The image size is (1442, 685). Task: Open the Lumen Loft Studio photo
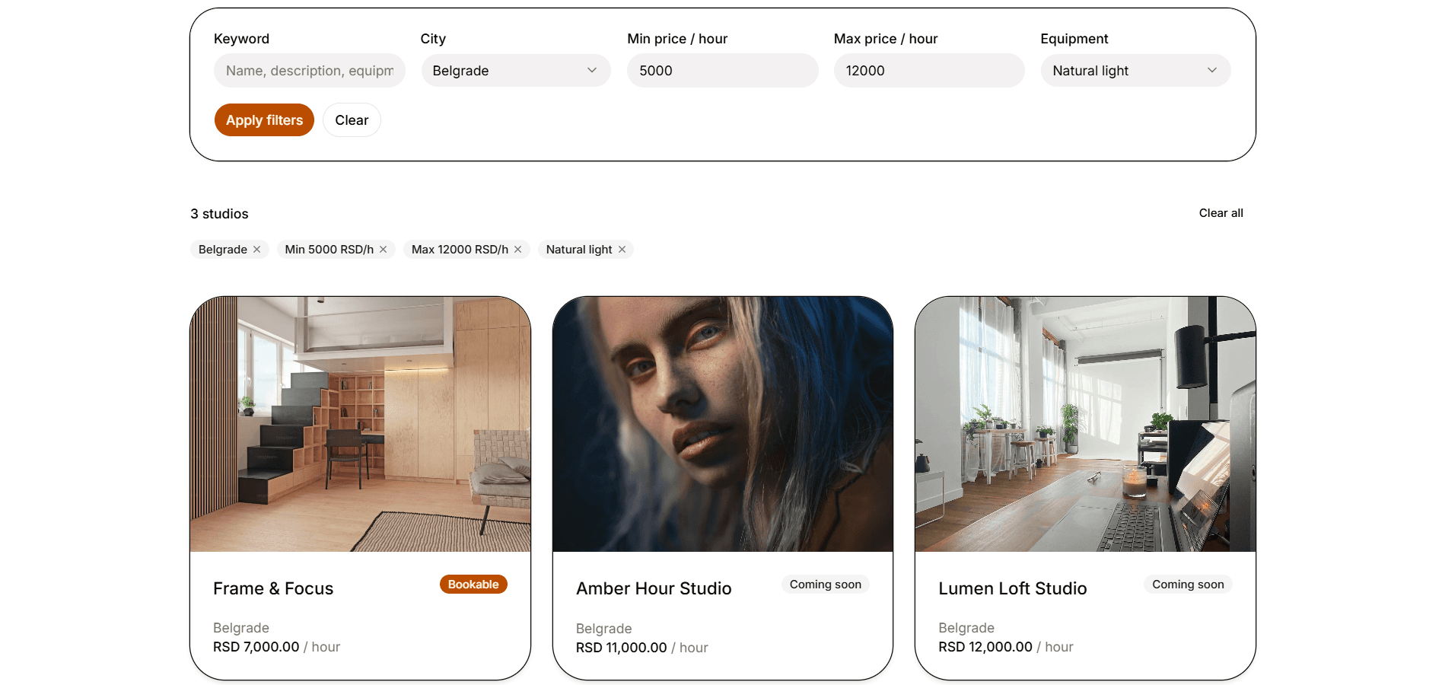[1085, 424]
